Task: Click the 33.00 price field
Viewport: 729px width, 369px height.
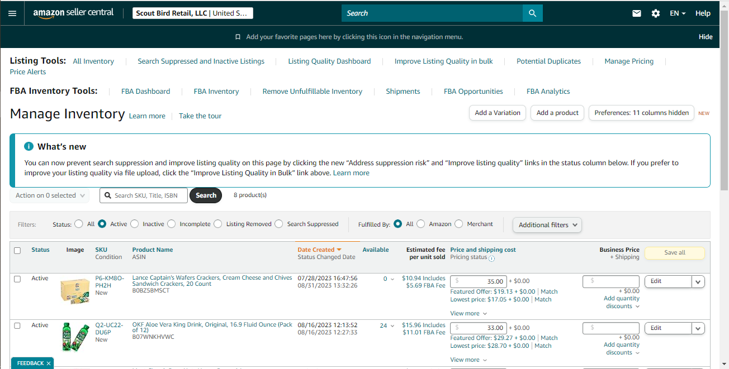Action: [x=478, y=328]
